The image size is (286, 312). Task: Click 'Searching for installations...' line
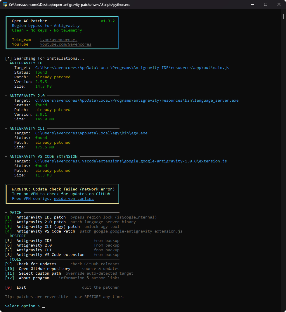click(x=45, y=58)
